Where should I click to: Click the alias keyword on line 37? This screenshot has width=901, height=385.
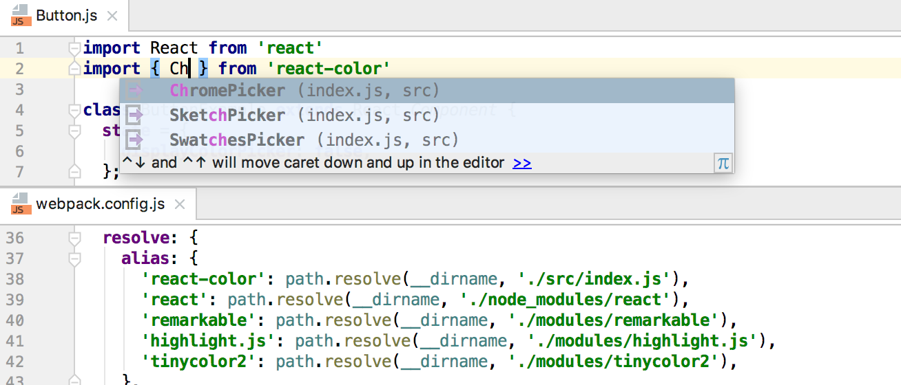point(146,258)
